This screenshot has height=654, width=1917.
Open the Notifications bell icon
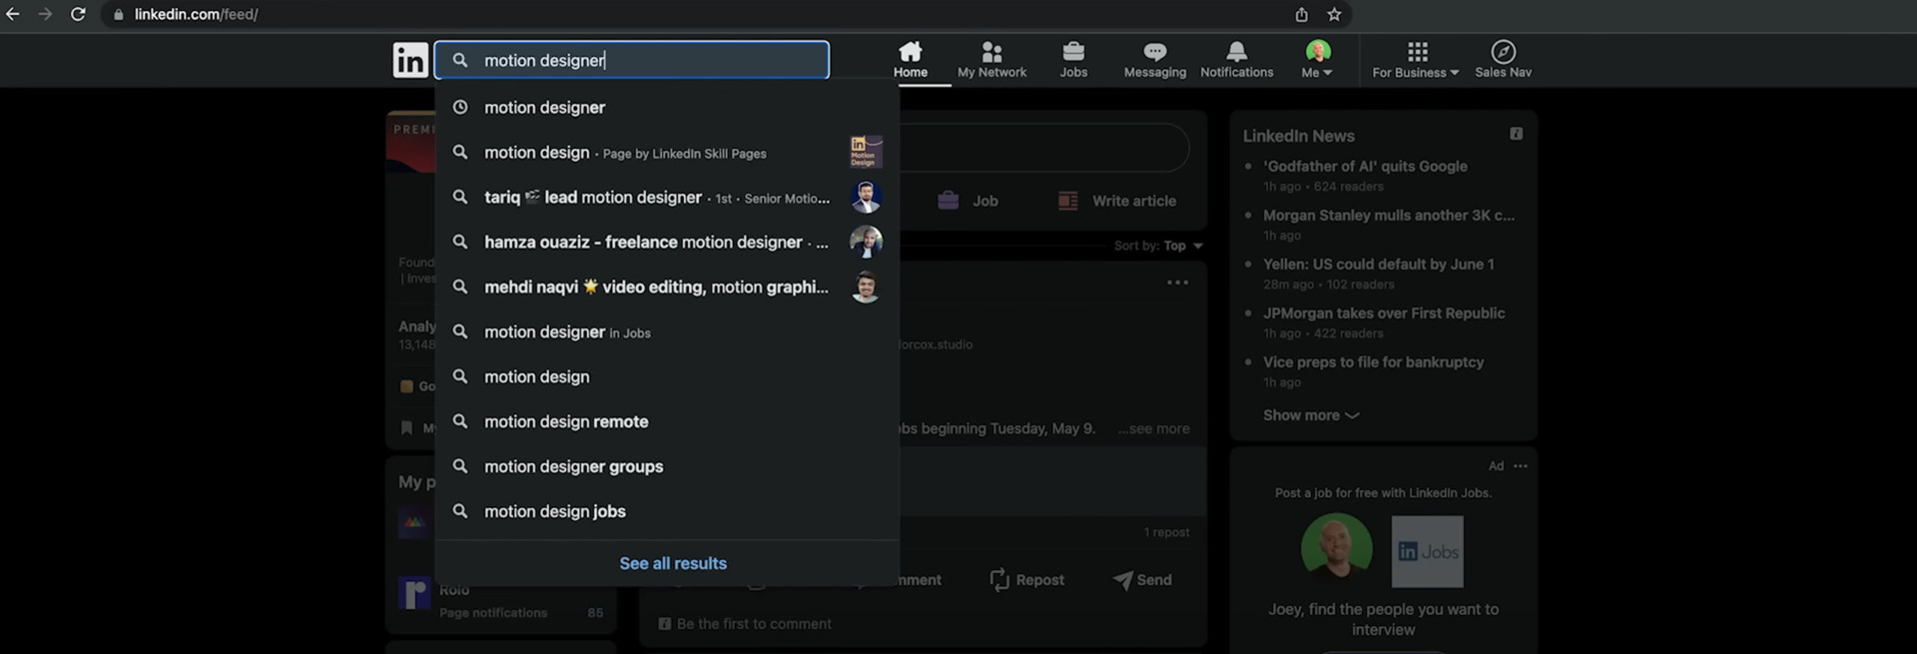(1236, 60)
